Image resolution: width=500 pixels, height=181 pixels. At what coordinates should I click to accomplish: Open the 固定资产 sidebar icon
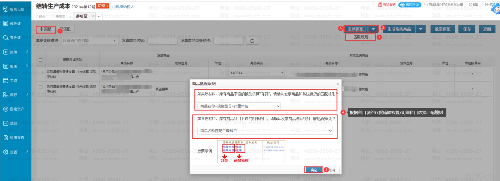point(6,109)
